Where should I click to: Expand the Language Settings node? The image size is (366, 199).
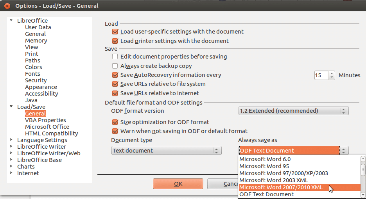(x=11, y=140)
